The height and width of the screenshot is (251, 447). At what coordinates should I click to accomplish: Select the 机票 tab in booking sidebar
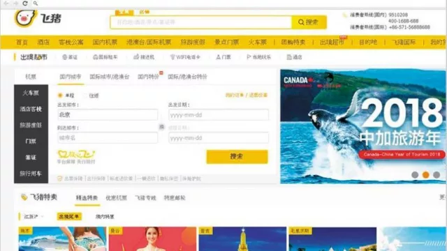tap(31, 77)
